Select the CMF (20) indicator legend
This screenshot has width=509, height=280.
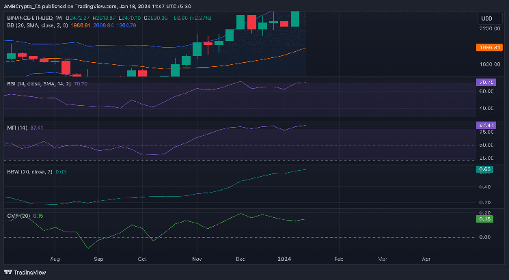16,216
